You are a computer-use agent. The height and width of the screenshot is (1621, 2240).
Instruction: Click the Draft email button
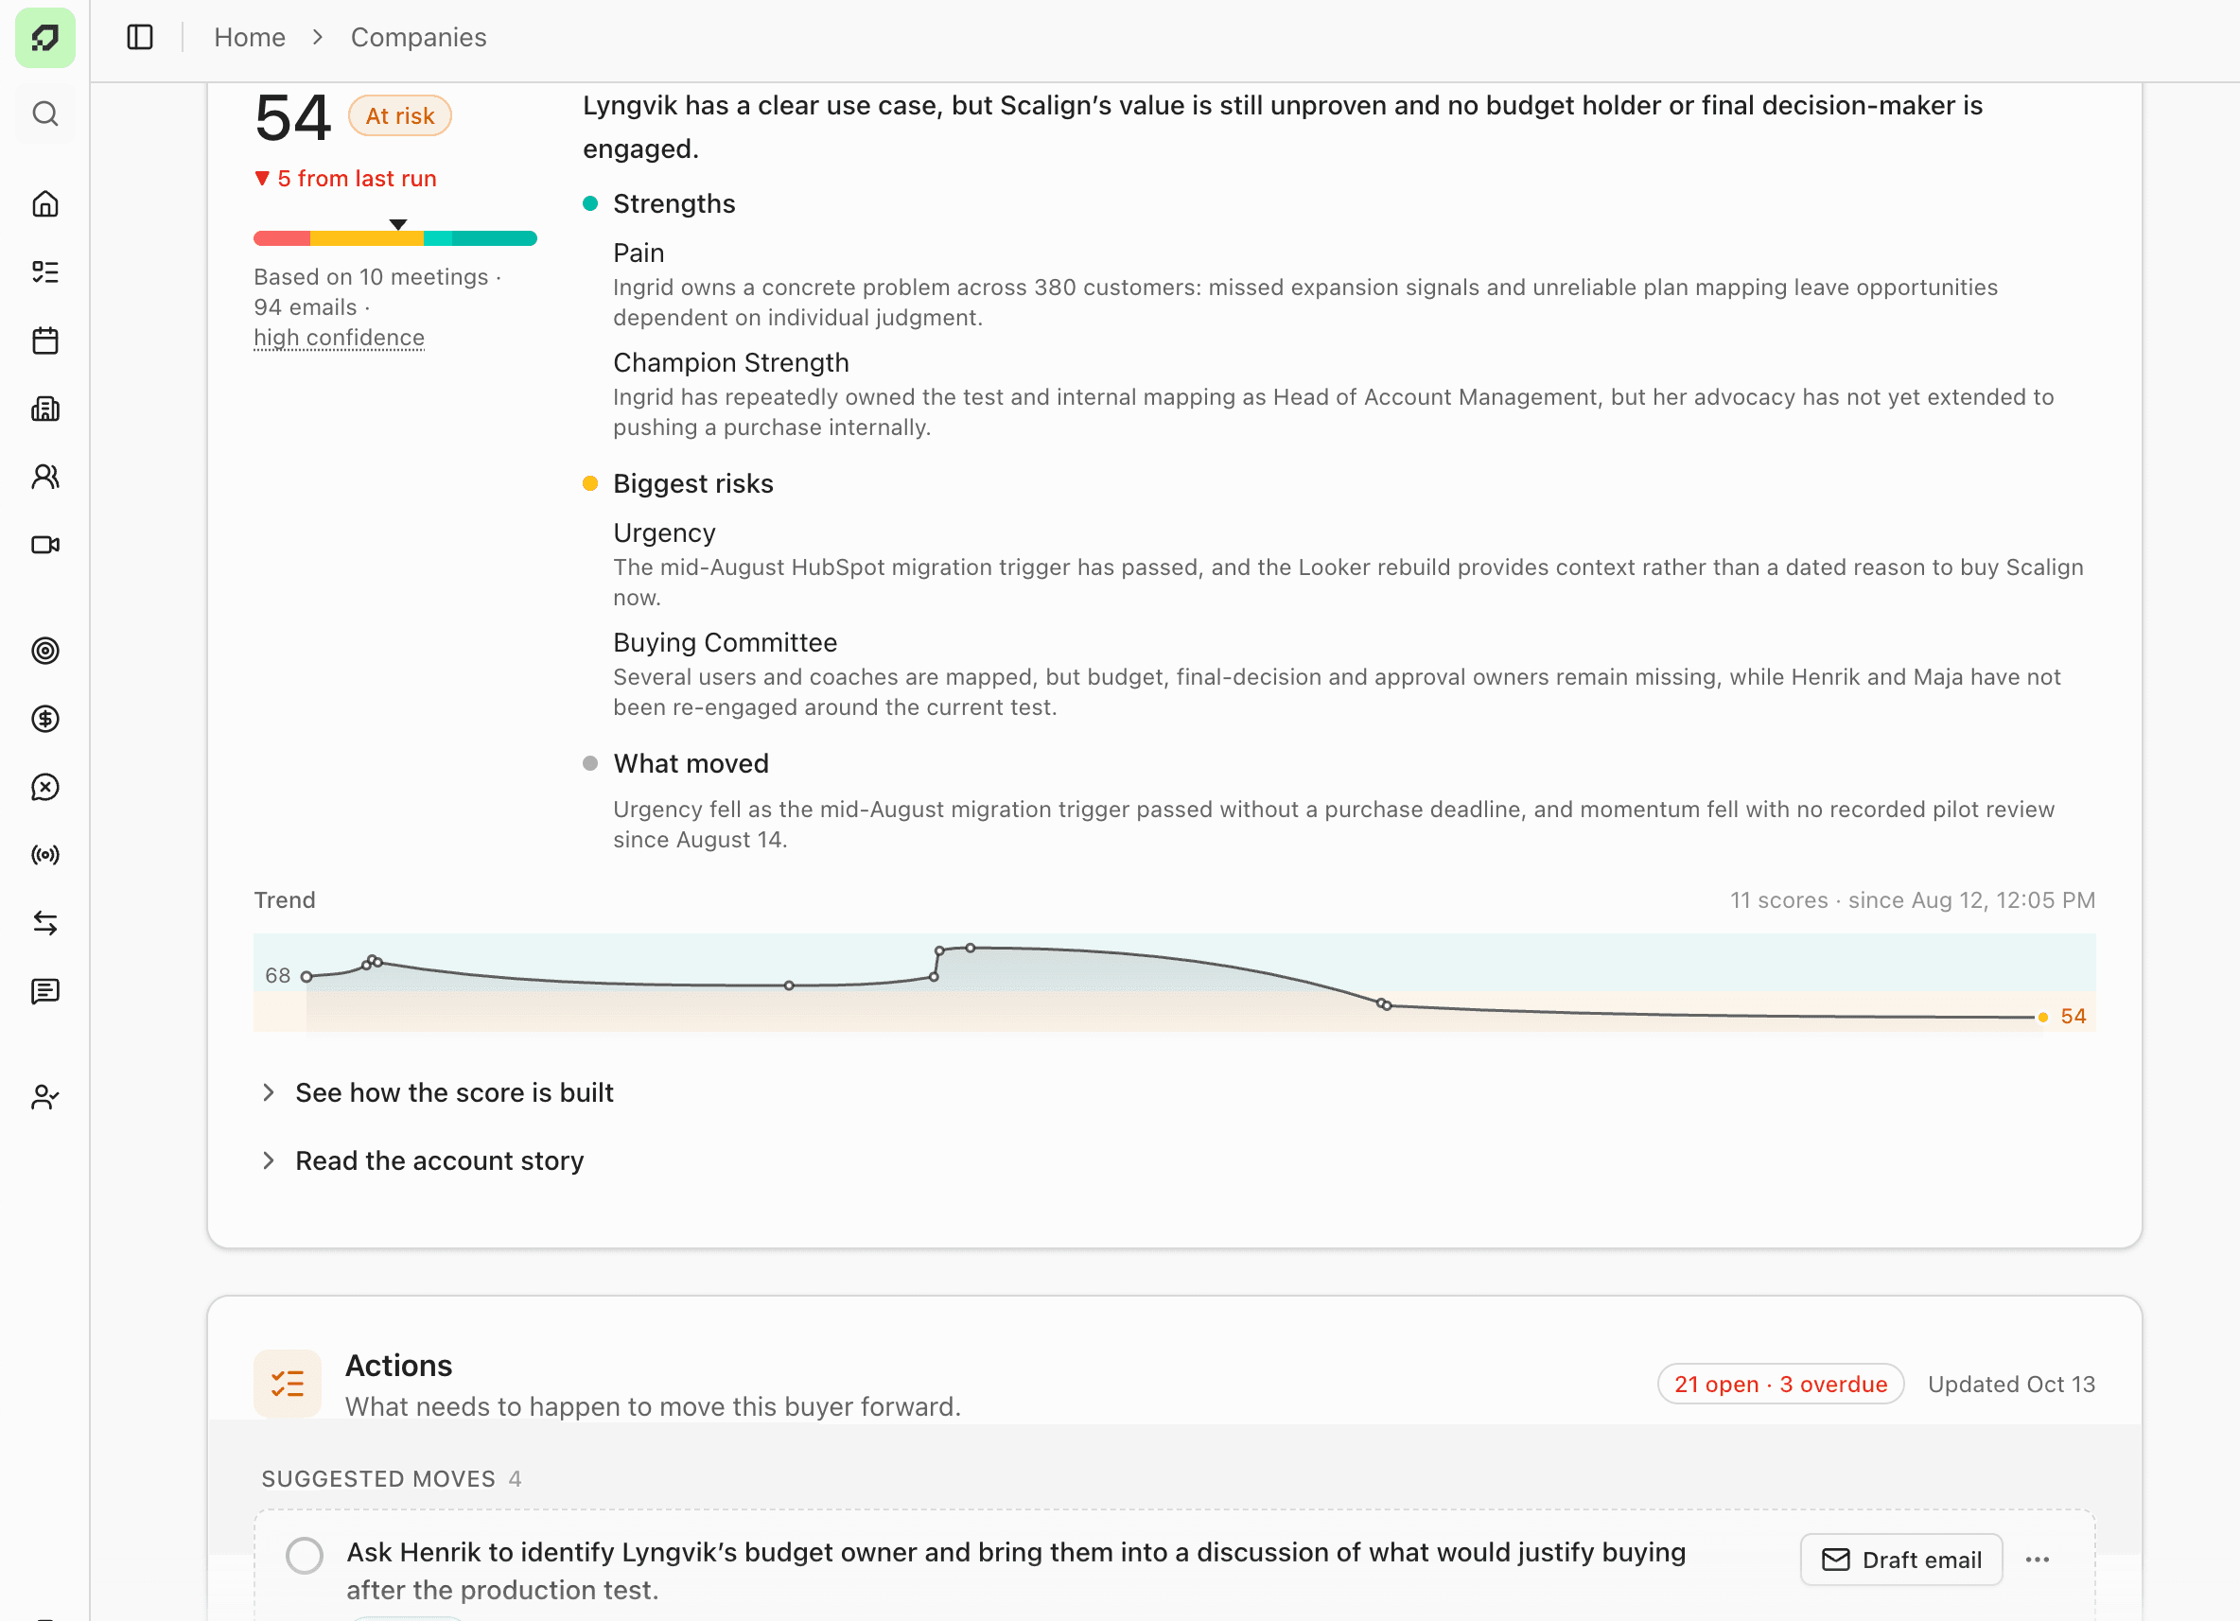click(x=1901, y=1560)
